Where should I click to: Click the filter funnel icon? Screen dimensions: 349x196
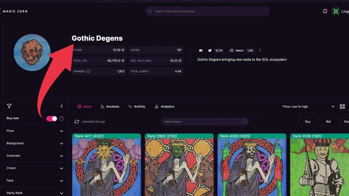(9, 106)
